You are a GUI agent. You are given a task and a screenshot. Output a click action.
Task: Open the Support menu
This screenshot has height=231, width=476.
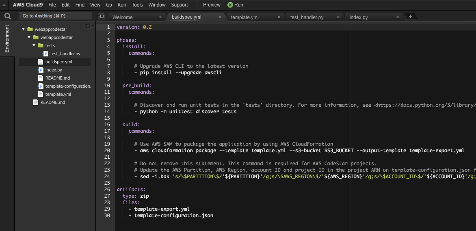pyautogui.click(x=180, y=5)
